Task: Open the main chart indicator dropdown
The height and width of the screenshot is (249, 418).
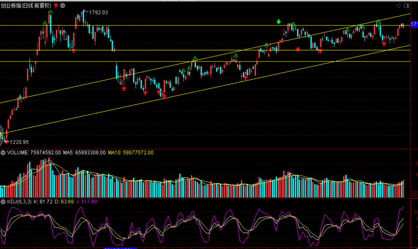Action: [63, 5]
